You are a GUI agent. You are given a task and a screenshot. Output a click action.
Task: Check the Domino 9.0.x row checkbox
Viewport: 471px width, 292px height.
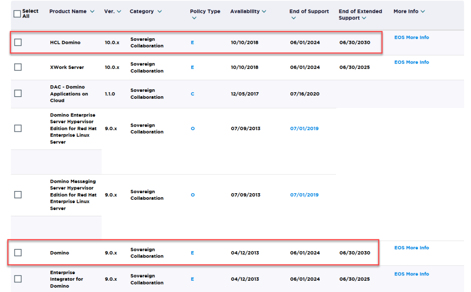click(x=18, y=253)
